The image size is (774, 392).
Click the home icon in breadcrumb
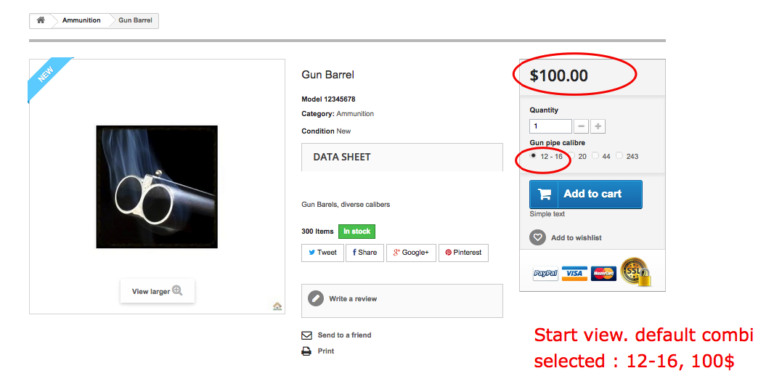point(41,20)
